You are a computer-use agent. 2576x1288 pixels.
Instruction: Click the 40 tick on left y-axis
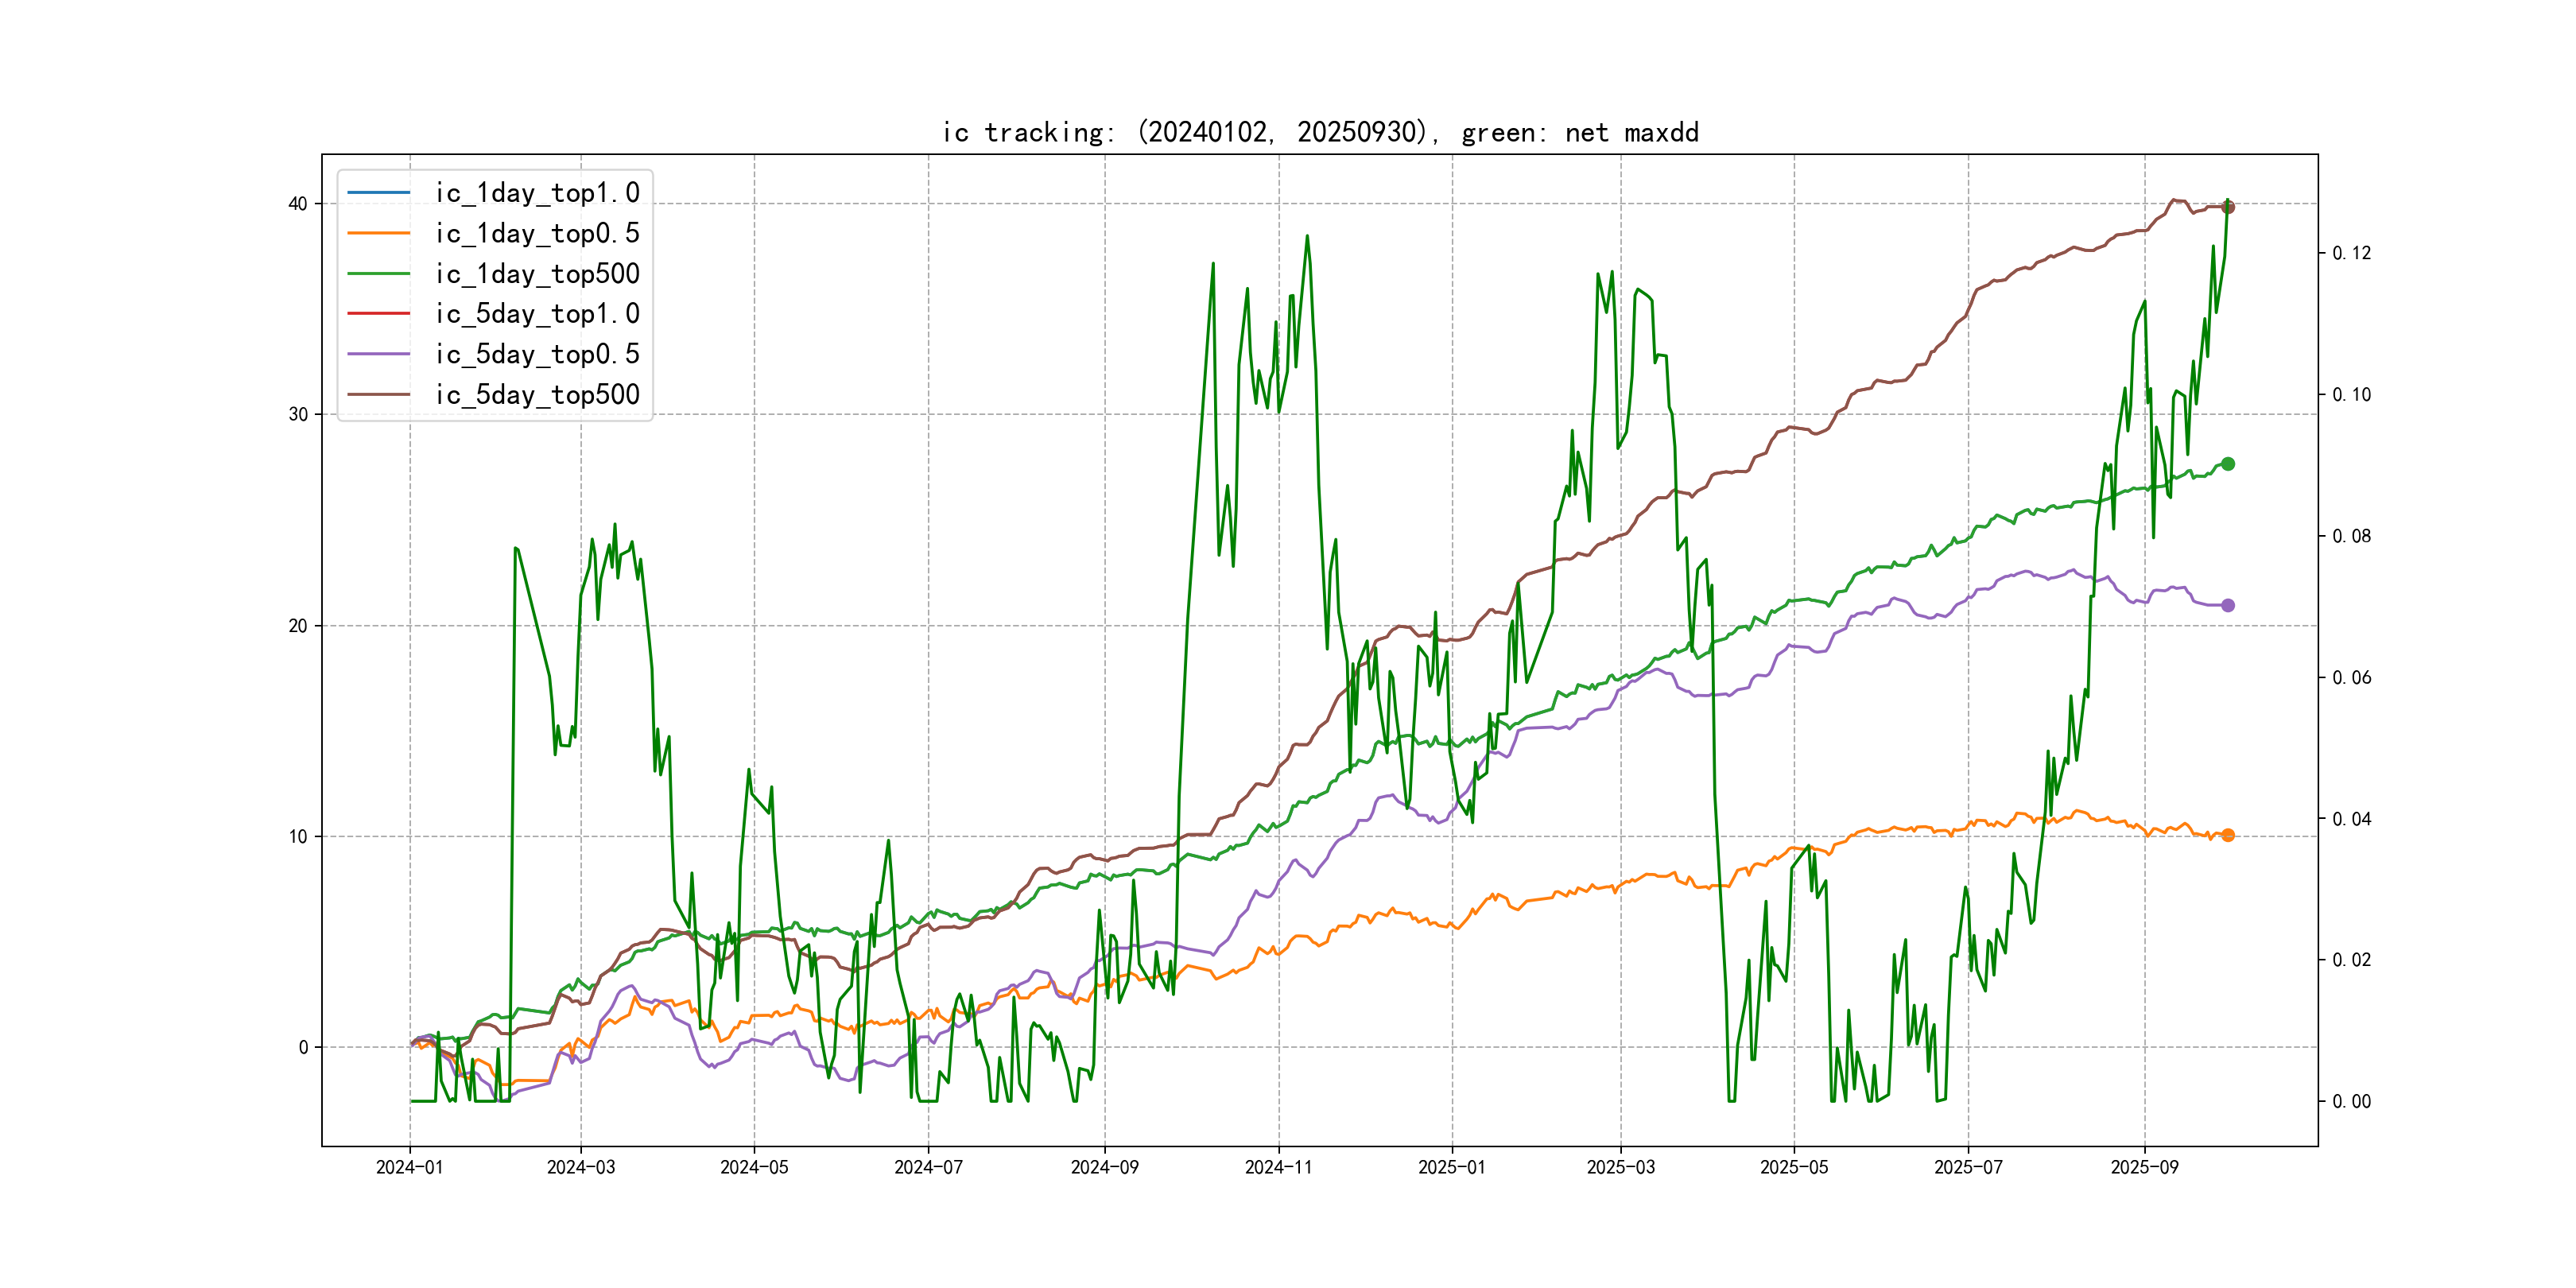click(x=297, y=204)
